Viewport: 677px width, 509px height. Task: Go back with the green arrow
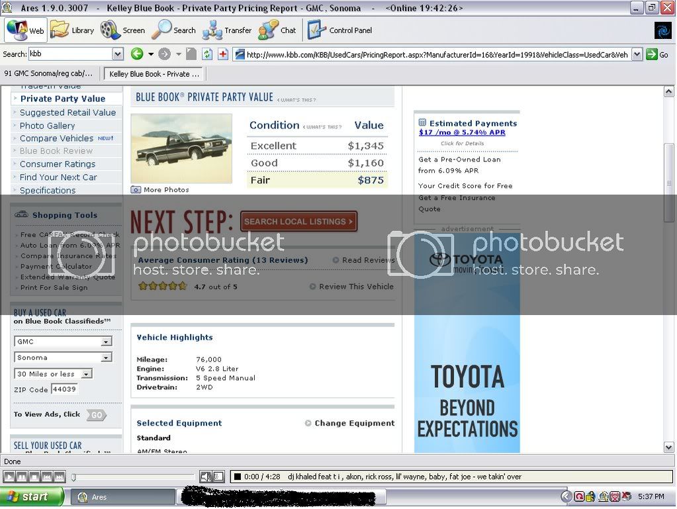137,54
